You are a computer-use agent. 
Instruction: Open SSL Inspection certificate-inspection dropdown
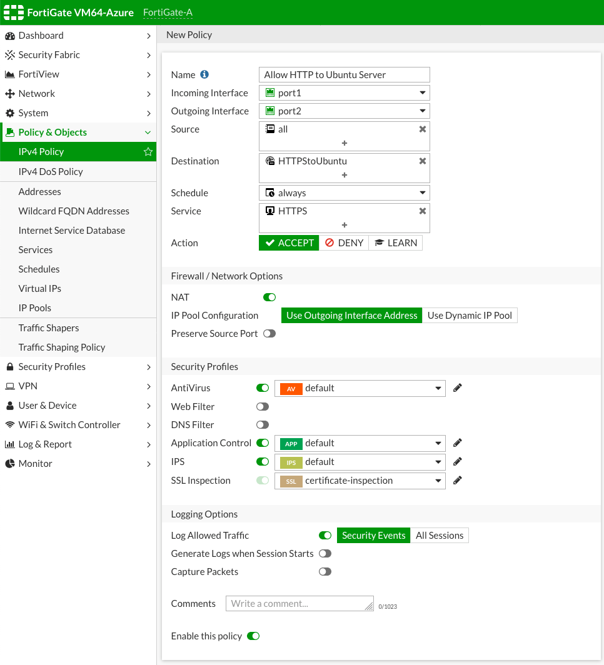tap(360, 481)
